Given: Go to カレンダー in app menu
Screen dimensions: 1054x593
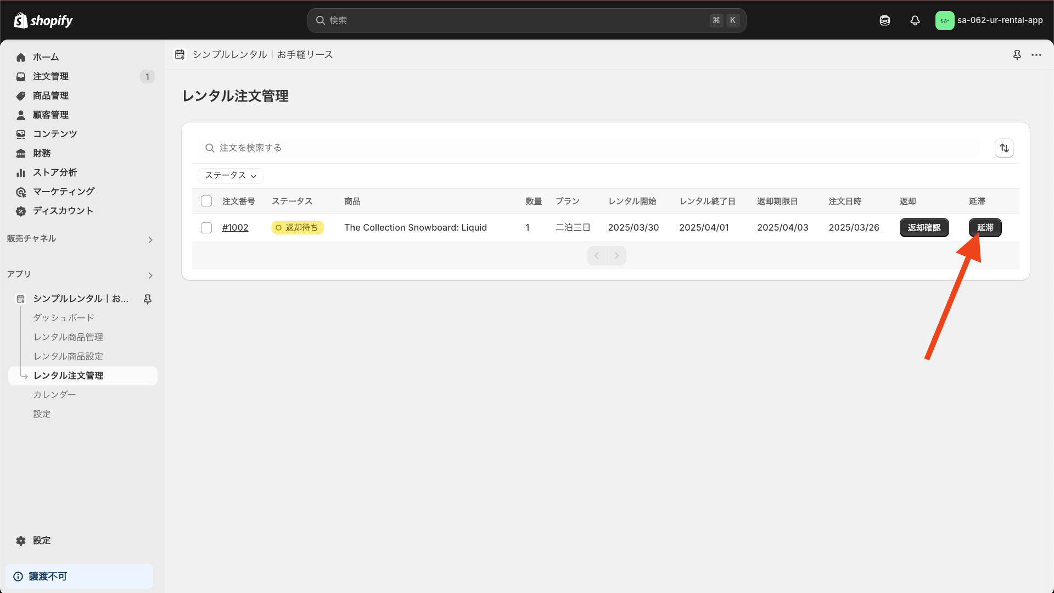Looking at the screenshot, I should [x=54, y=394].
